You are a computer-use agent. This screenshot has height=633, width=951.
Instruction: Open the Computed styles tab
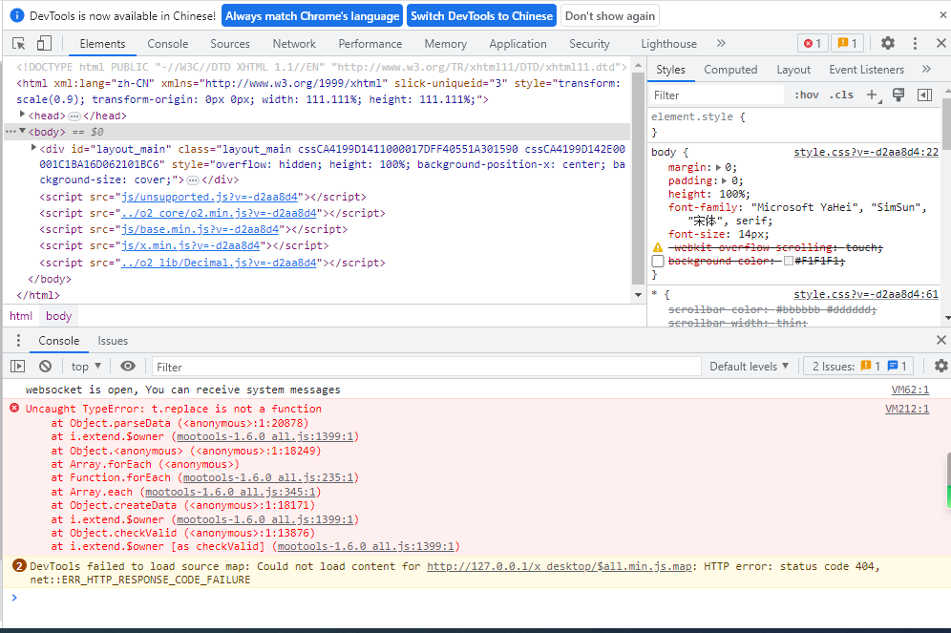pos(730,70)
